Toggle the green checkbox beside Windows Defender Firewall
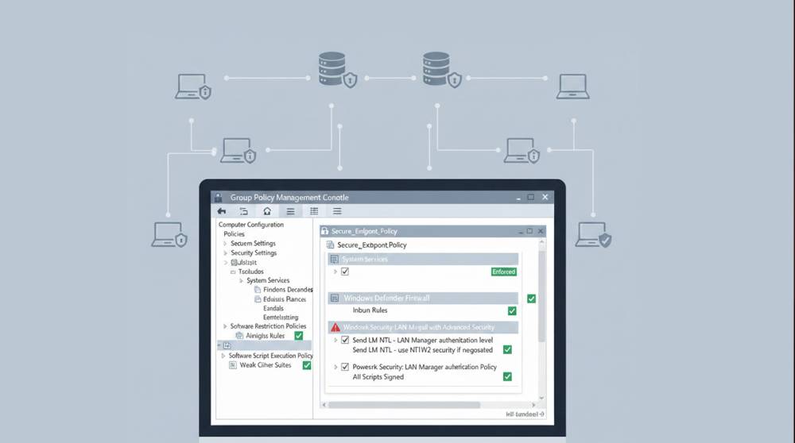 [x=531, y=299]
